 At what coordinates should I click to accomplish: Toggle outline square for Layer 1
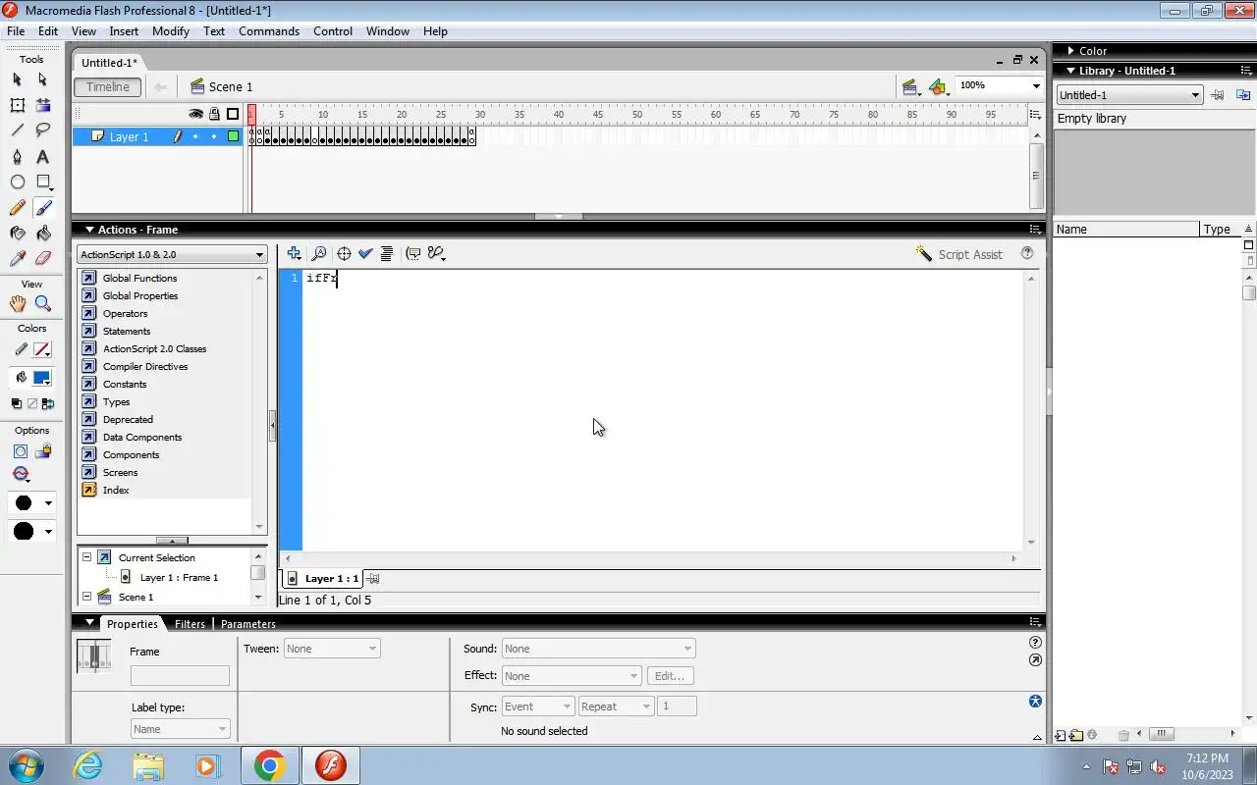[233, 136]
